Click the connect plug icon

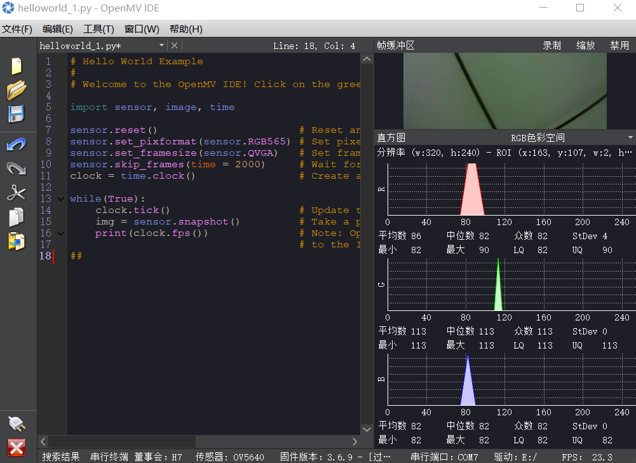[17, 424]
